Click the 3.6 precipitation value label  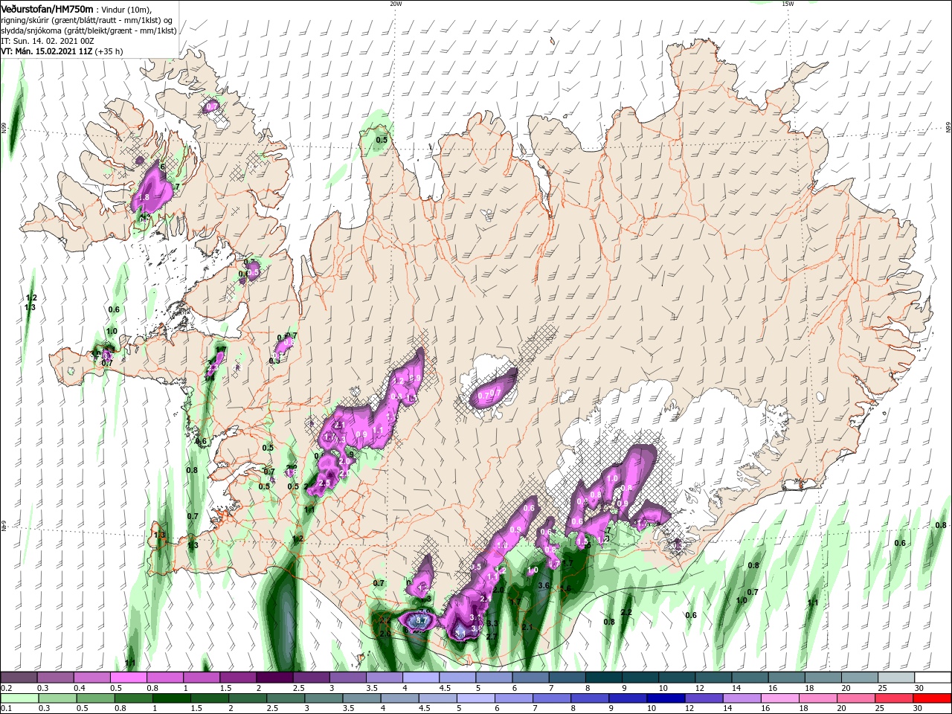[x=543, y=585]
